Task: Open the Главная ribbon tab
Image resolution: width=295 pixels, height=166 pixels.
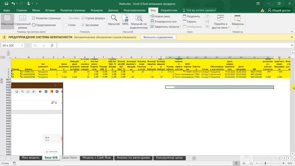Action: pyautogui.click(x=22, y=10)
